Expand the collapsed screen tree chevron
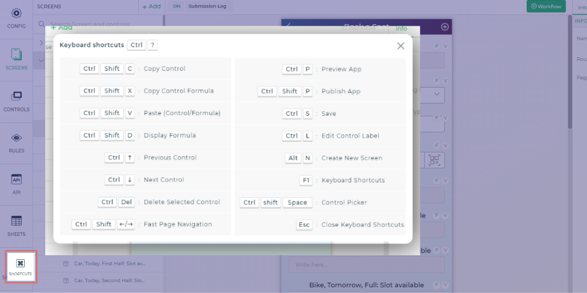This screenshot has width=587, height=293. [41, 43]
